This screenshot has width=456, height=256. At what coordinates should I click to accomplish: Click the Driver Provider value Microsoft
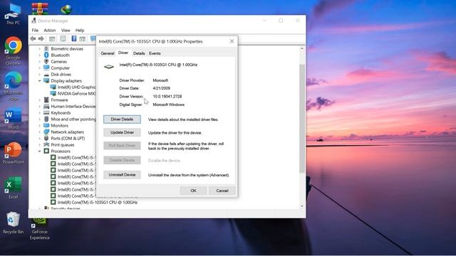pyautogui.click(x=160, y=80)
